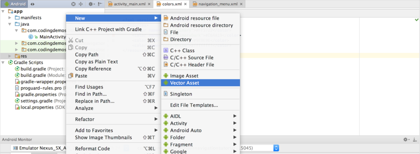The height and width of the screenshot is (154, 420).
Task: Open the Google submenu arrow
Action: tap(235, 151)
